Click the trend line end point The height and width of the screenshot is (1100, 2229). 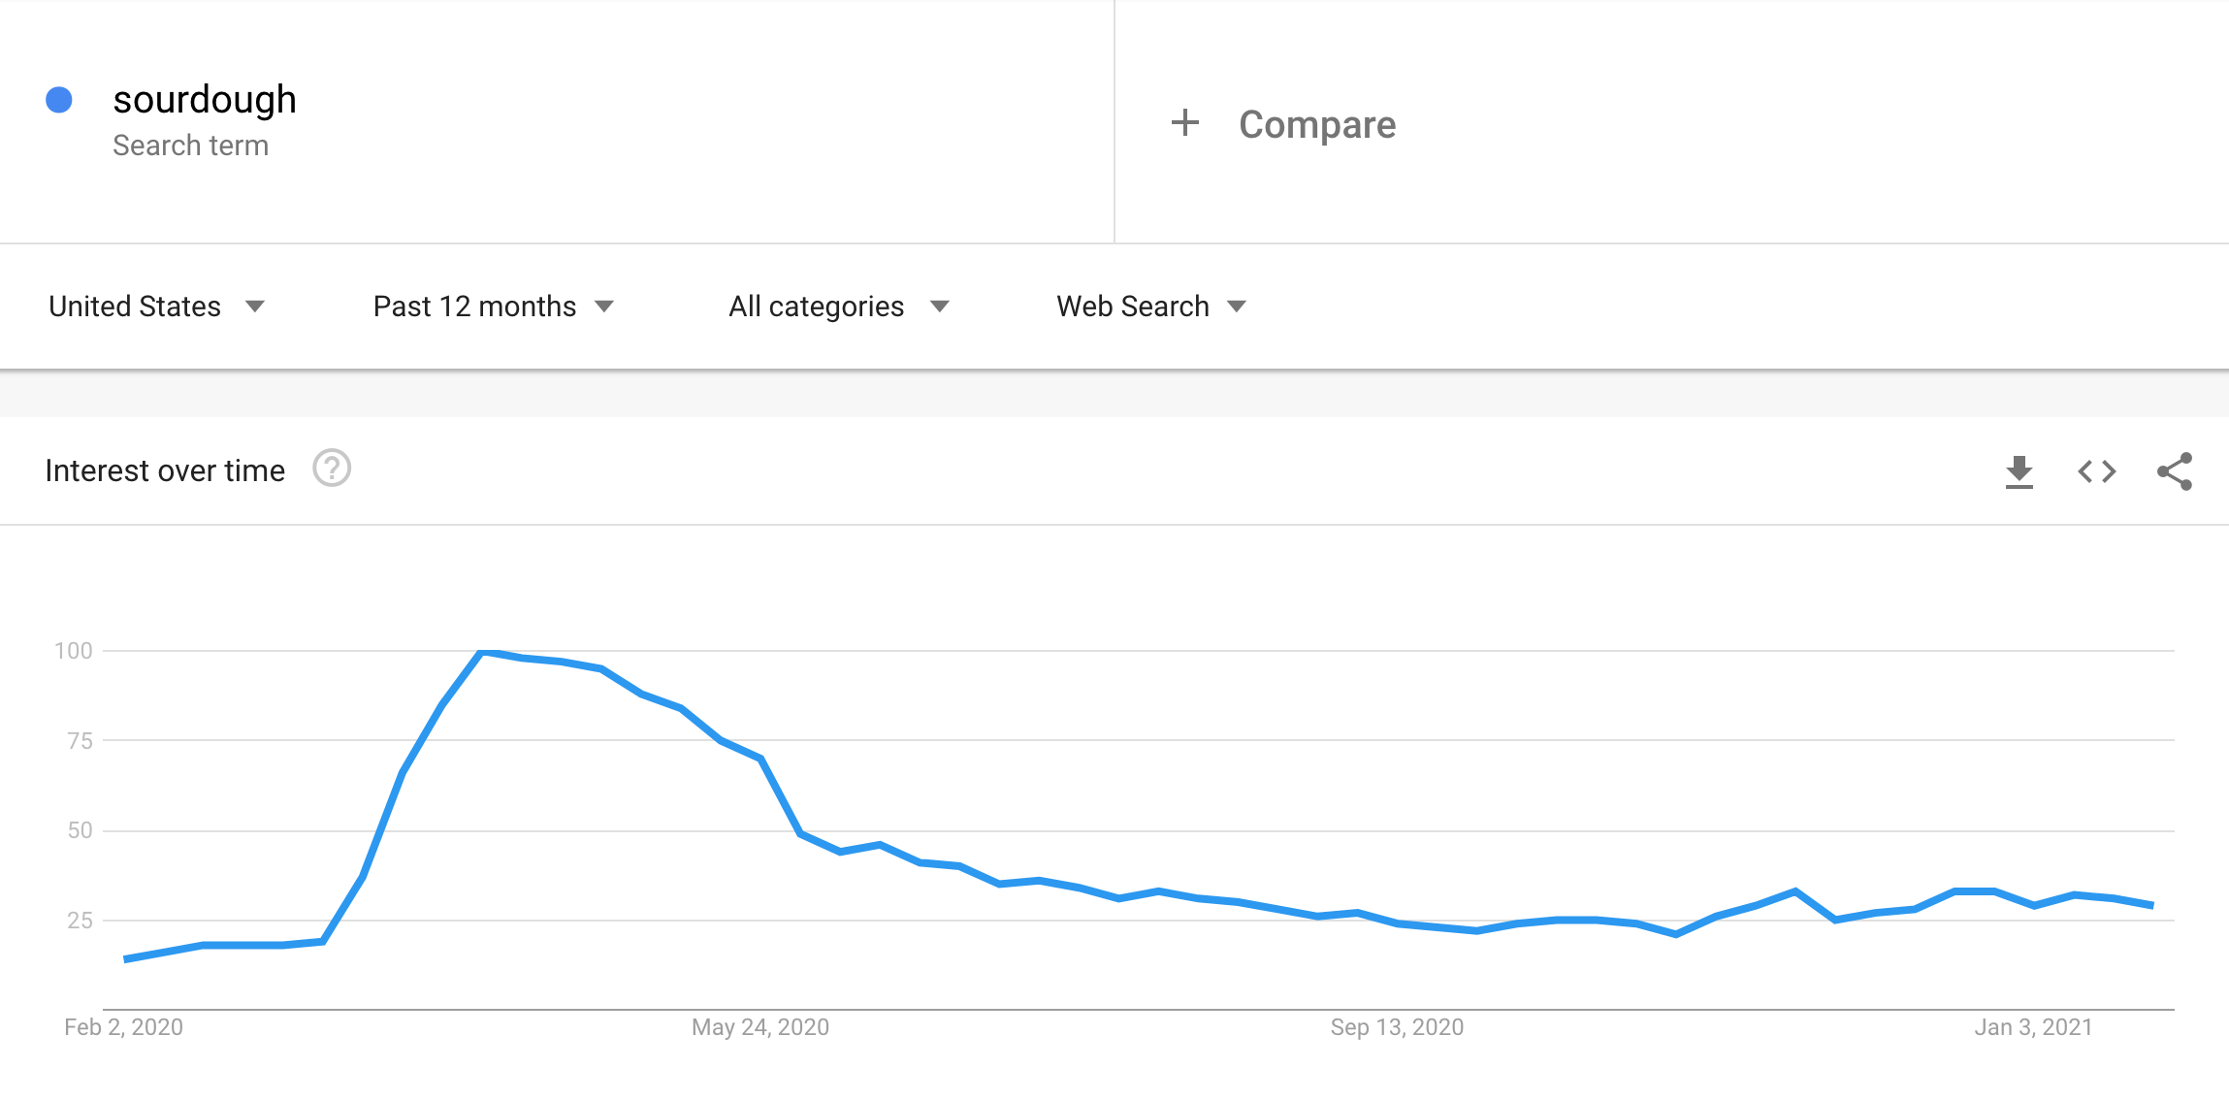2152,905
